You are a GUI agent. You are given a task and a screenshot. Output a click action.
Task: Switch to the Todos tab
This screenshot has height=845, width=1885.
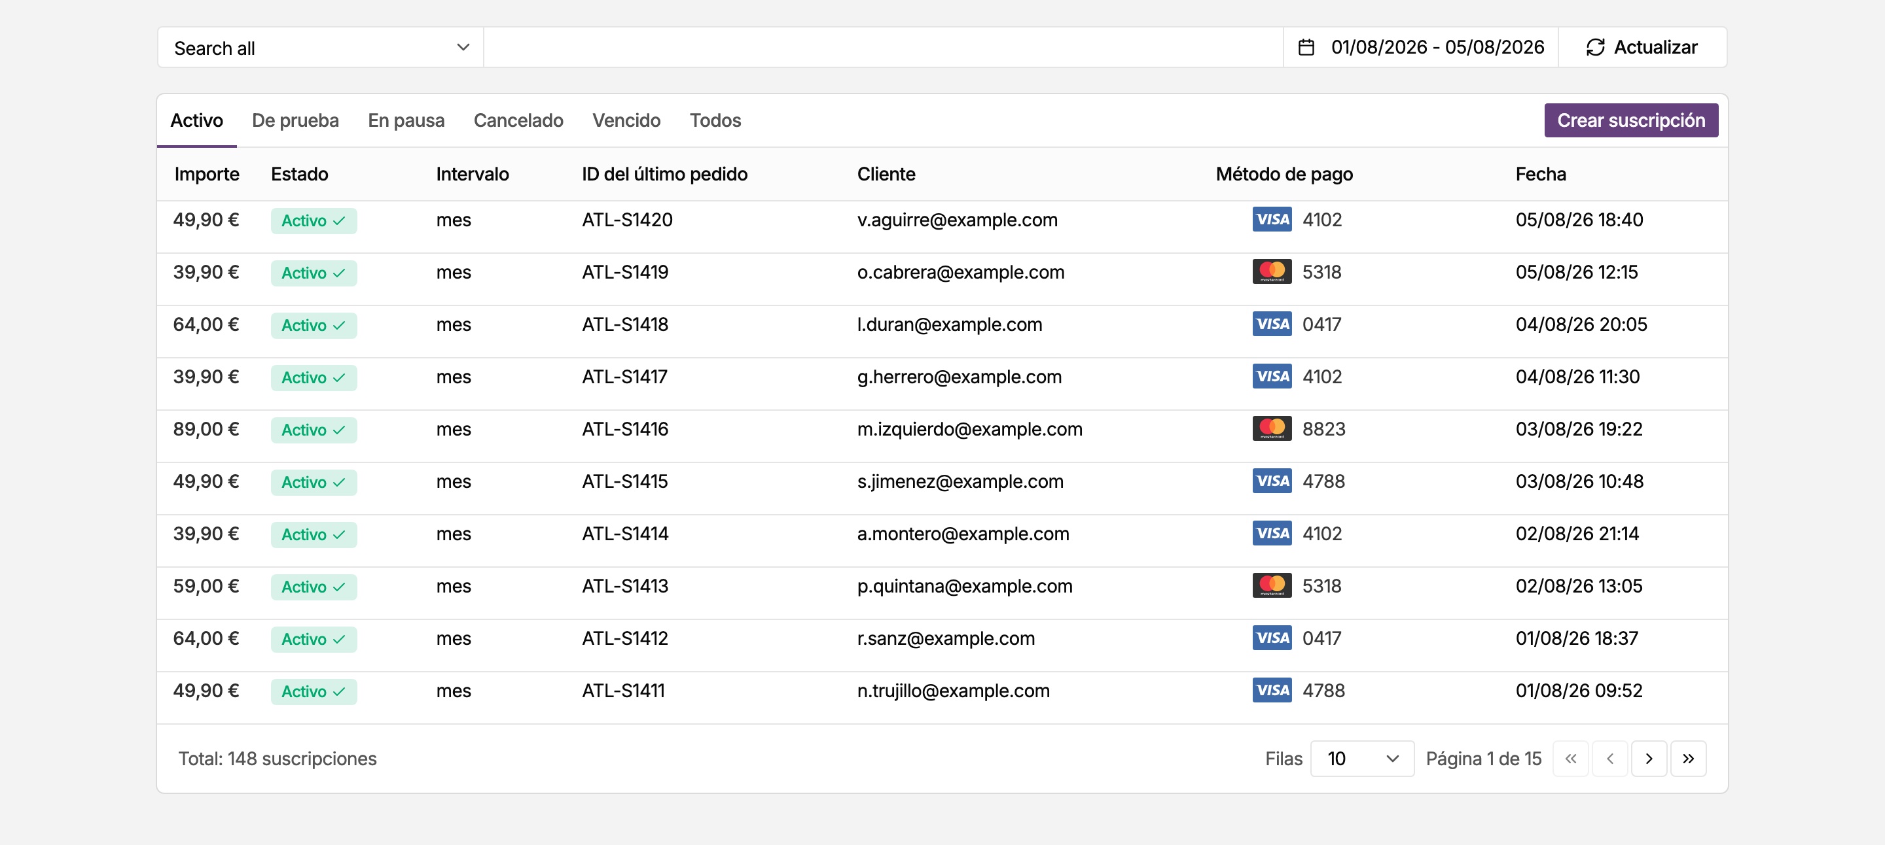click(715, 120)
